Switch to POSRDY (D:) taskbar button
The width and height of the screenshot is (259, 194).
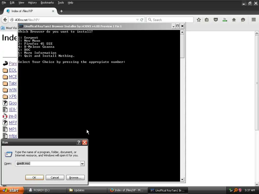tap(46, 190)
